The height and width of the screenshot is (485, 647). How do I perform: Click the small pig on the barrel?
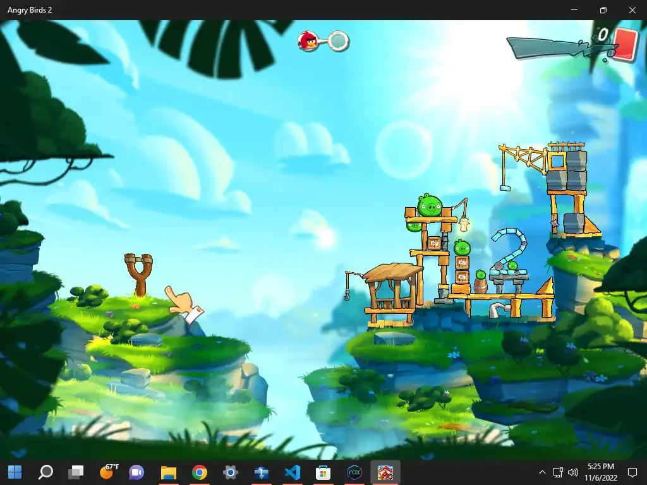click(x=481, y=275)
